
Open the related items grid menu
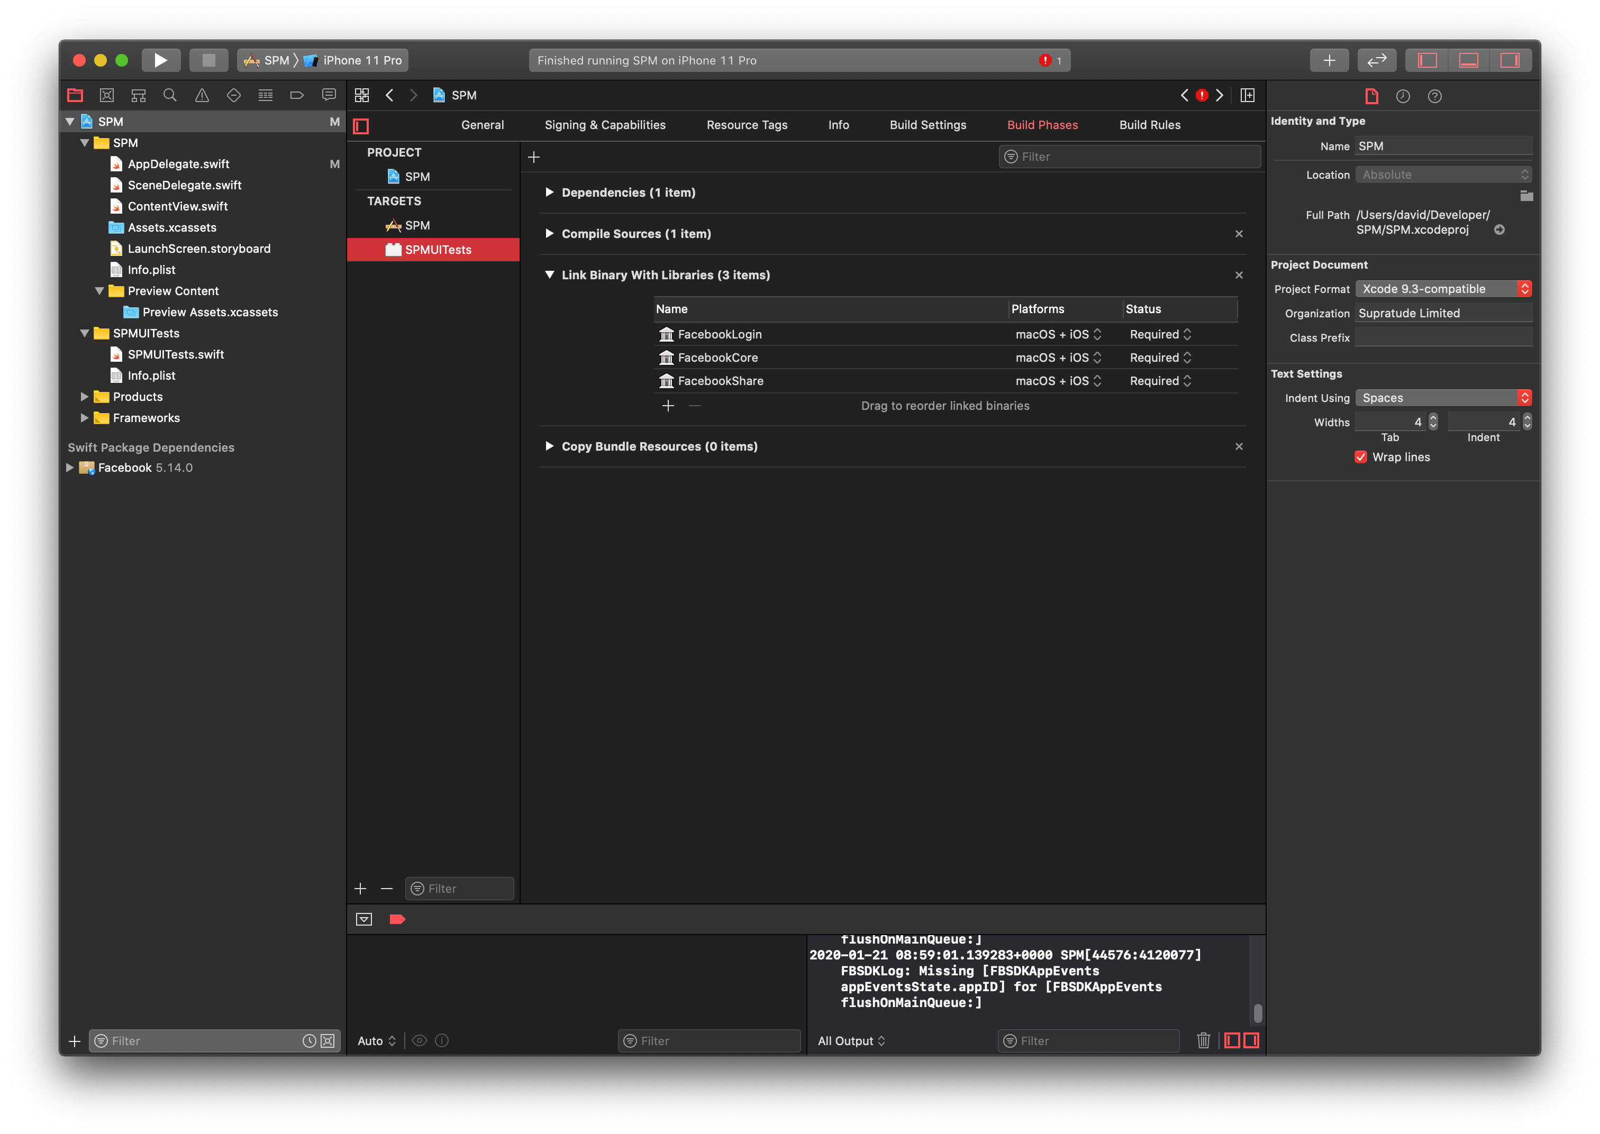(362, 96)
